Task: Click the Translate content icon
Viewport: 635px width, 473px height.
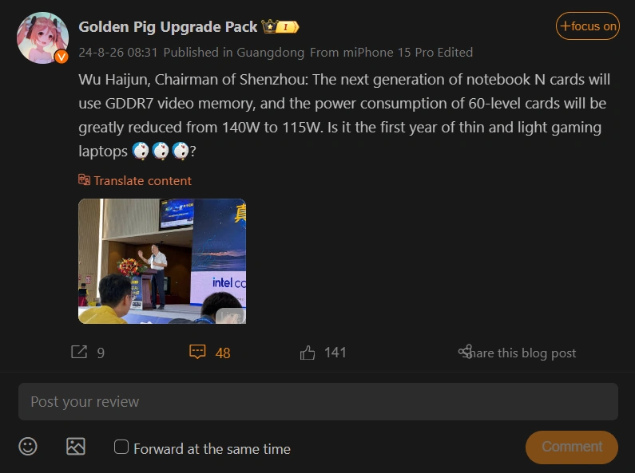Action: click(85, 180)
